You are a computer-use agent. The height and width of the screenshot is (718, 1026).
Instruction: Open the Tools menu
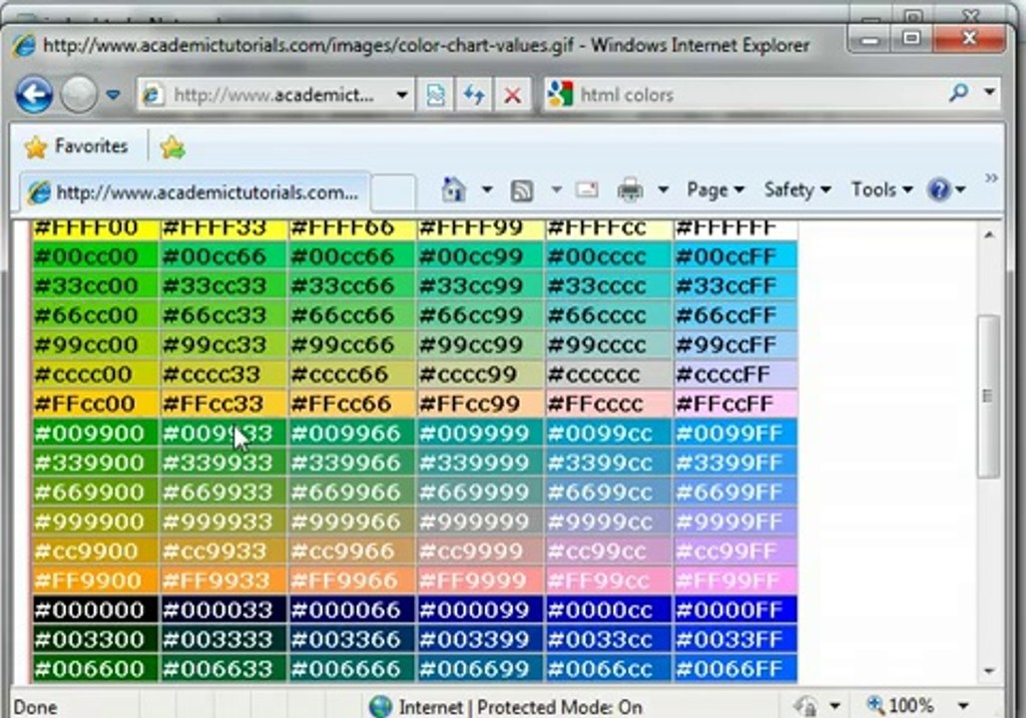pos(881,190)
